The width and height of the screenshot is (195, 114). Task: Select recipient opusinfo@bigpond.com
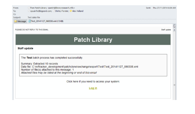[41, 11]
